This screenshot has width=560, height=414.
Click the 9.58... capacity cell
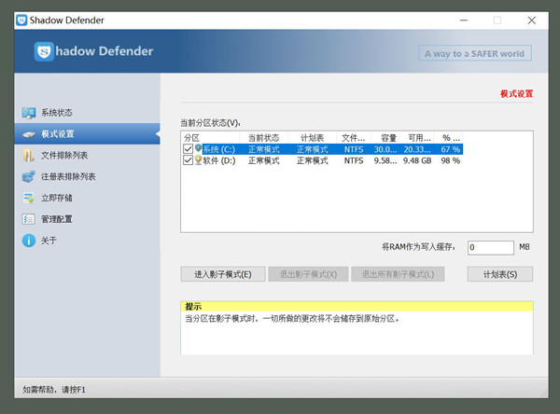coord(385,160)
